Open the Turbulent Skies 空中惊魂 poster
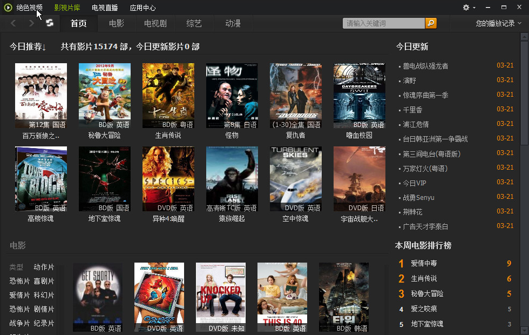Viewport: 529px width, 335px height. [x=296, y=179]
